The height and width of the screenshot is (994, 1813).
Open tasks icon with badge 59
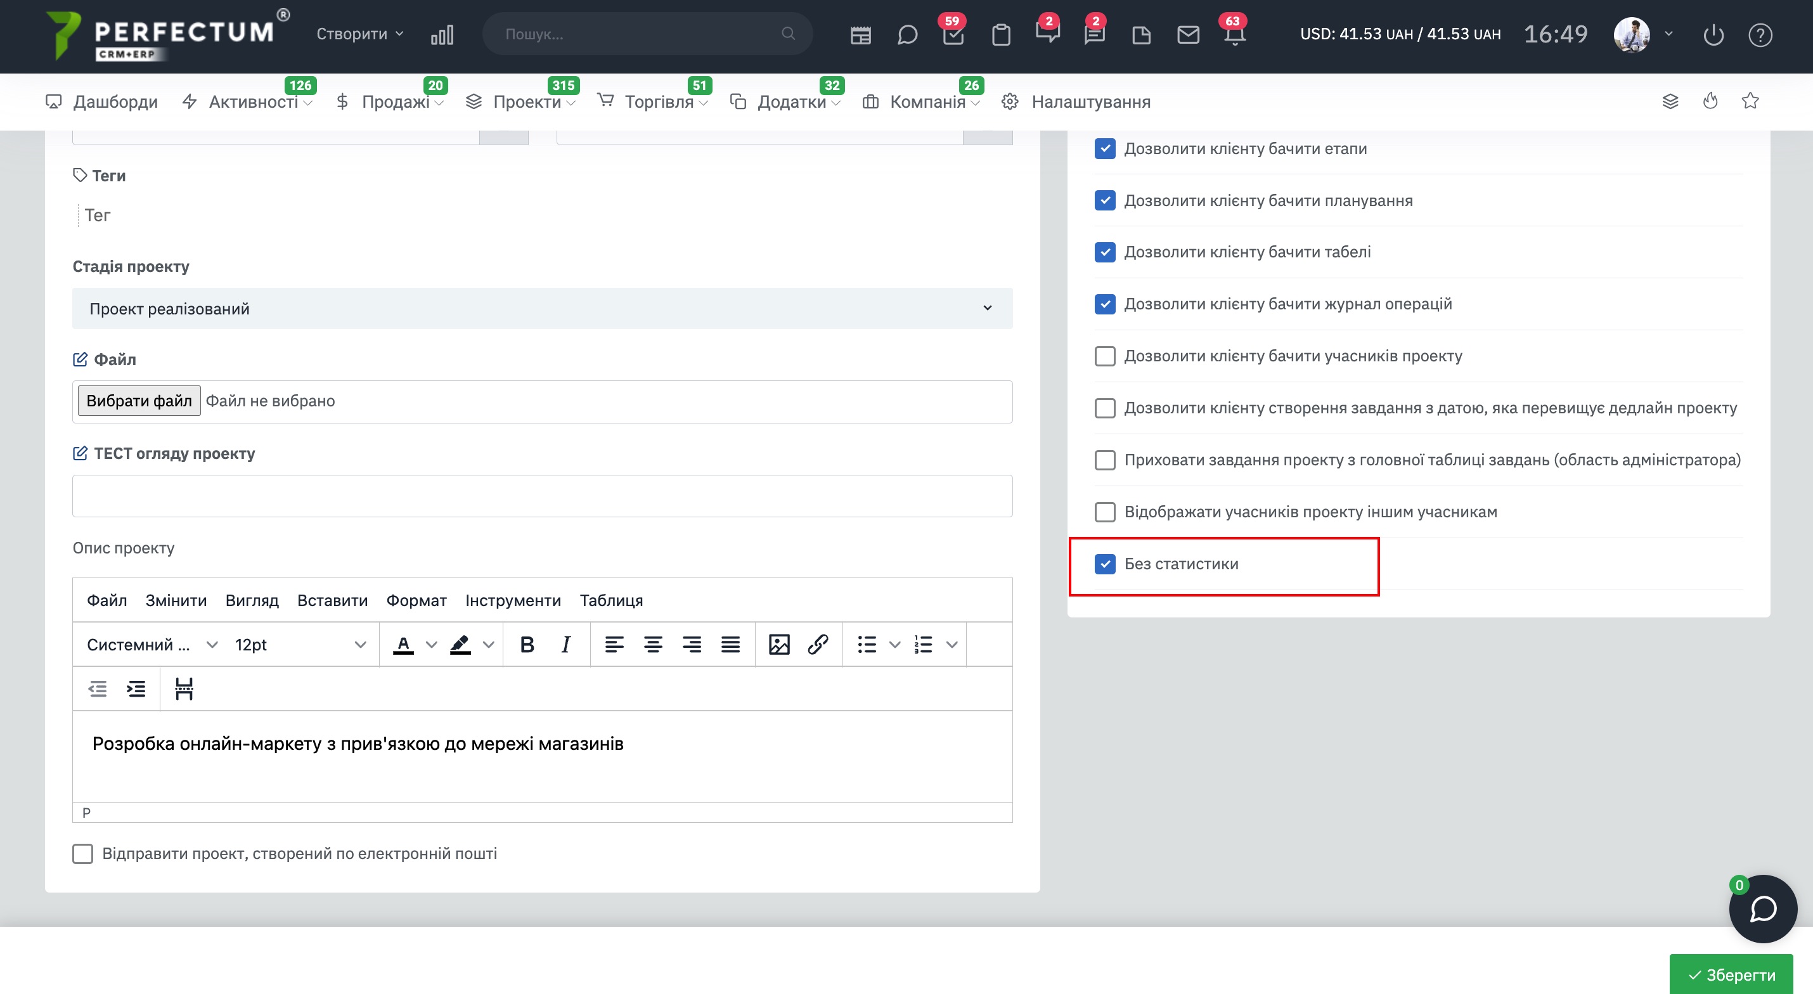(953, 34)
